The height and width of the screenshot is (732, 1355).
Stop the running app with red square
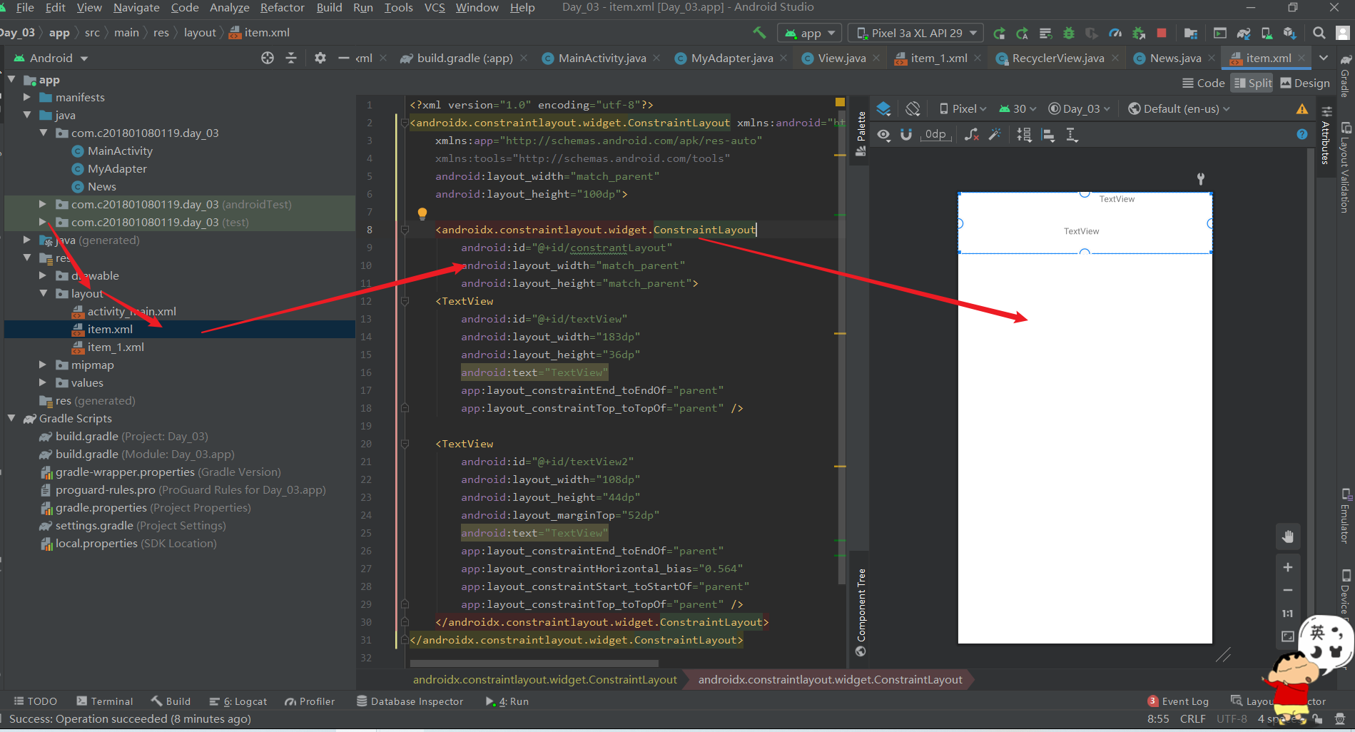pyautogui.click(x=1162, y=33)
